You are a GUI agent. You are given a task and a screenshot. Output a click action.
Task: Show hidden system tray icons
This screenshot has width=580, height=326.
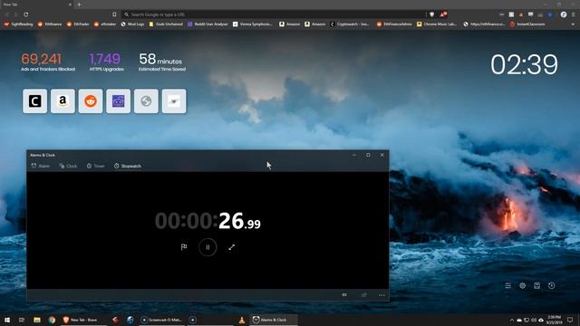512,320
